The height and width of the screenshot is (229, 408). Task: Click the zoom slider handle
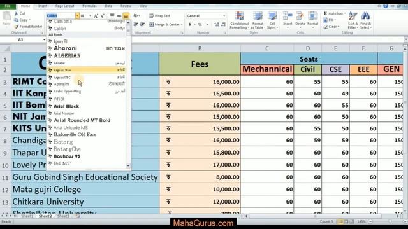click(x=390, y=222)
